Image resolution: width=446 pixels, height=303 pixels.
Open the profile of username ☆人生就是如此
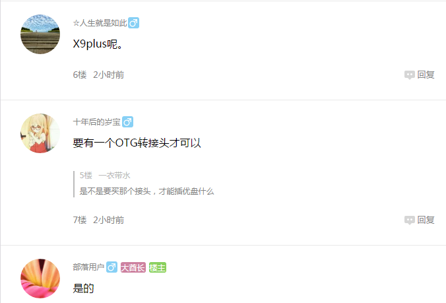[100, 23]
